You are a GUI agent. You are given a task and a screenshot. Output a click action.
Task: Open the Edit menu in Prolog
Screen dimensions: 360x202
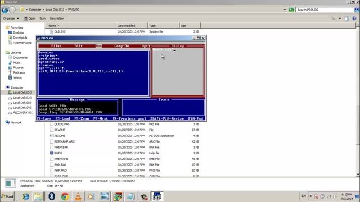(79, 46)
